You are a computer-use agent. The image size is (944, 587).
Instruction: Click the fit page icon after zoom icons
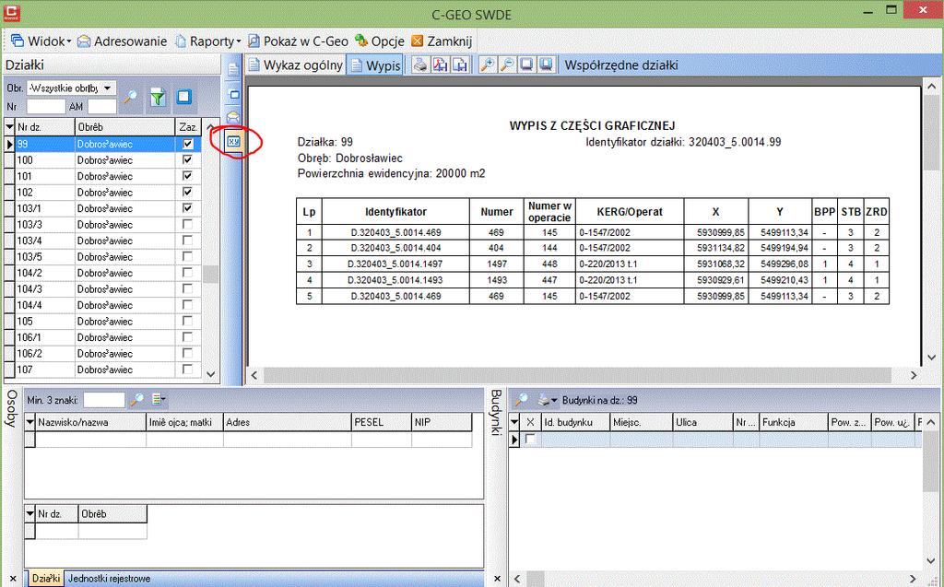(x=526, y=65)
